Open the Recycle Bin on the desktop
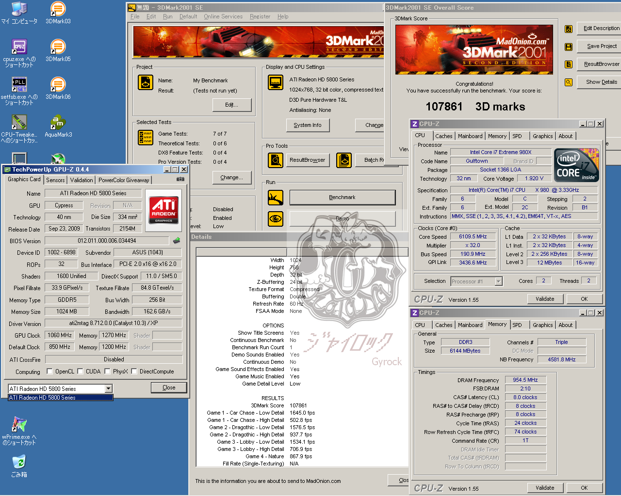The width and height of the screenshot is (621, 496). point(19,466)
